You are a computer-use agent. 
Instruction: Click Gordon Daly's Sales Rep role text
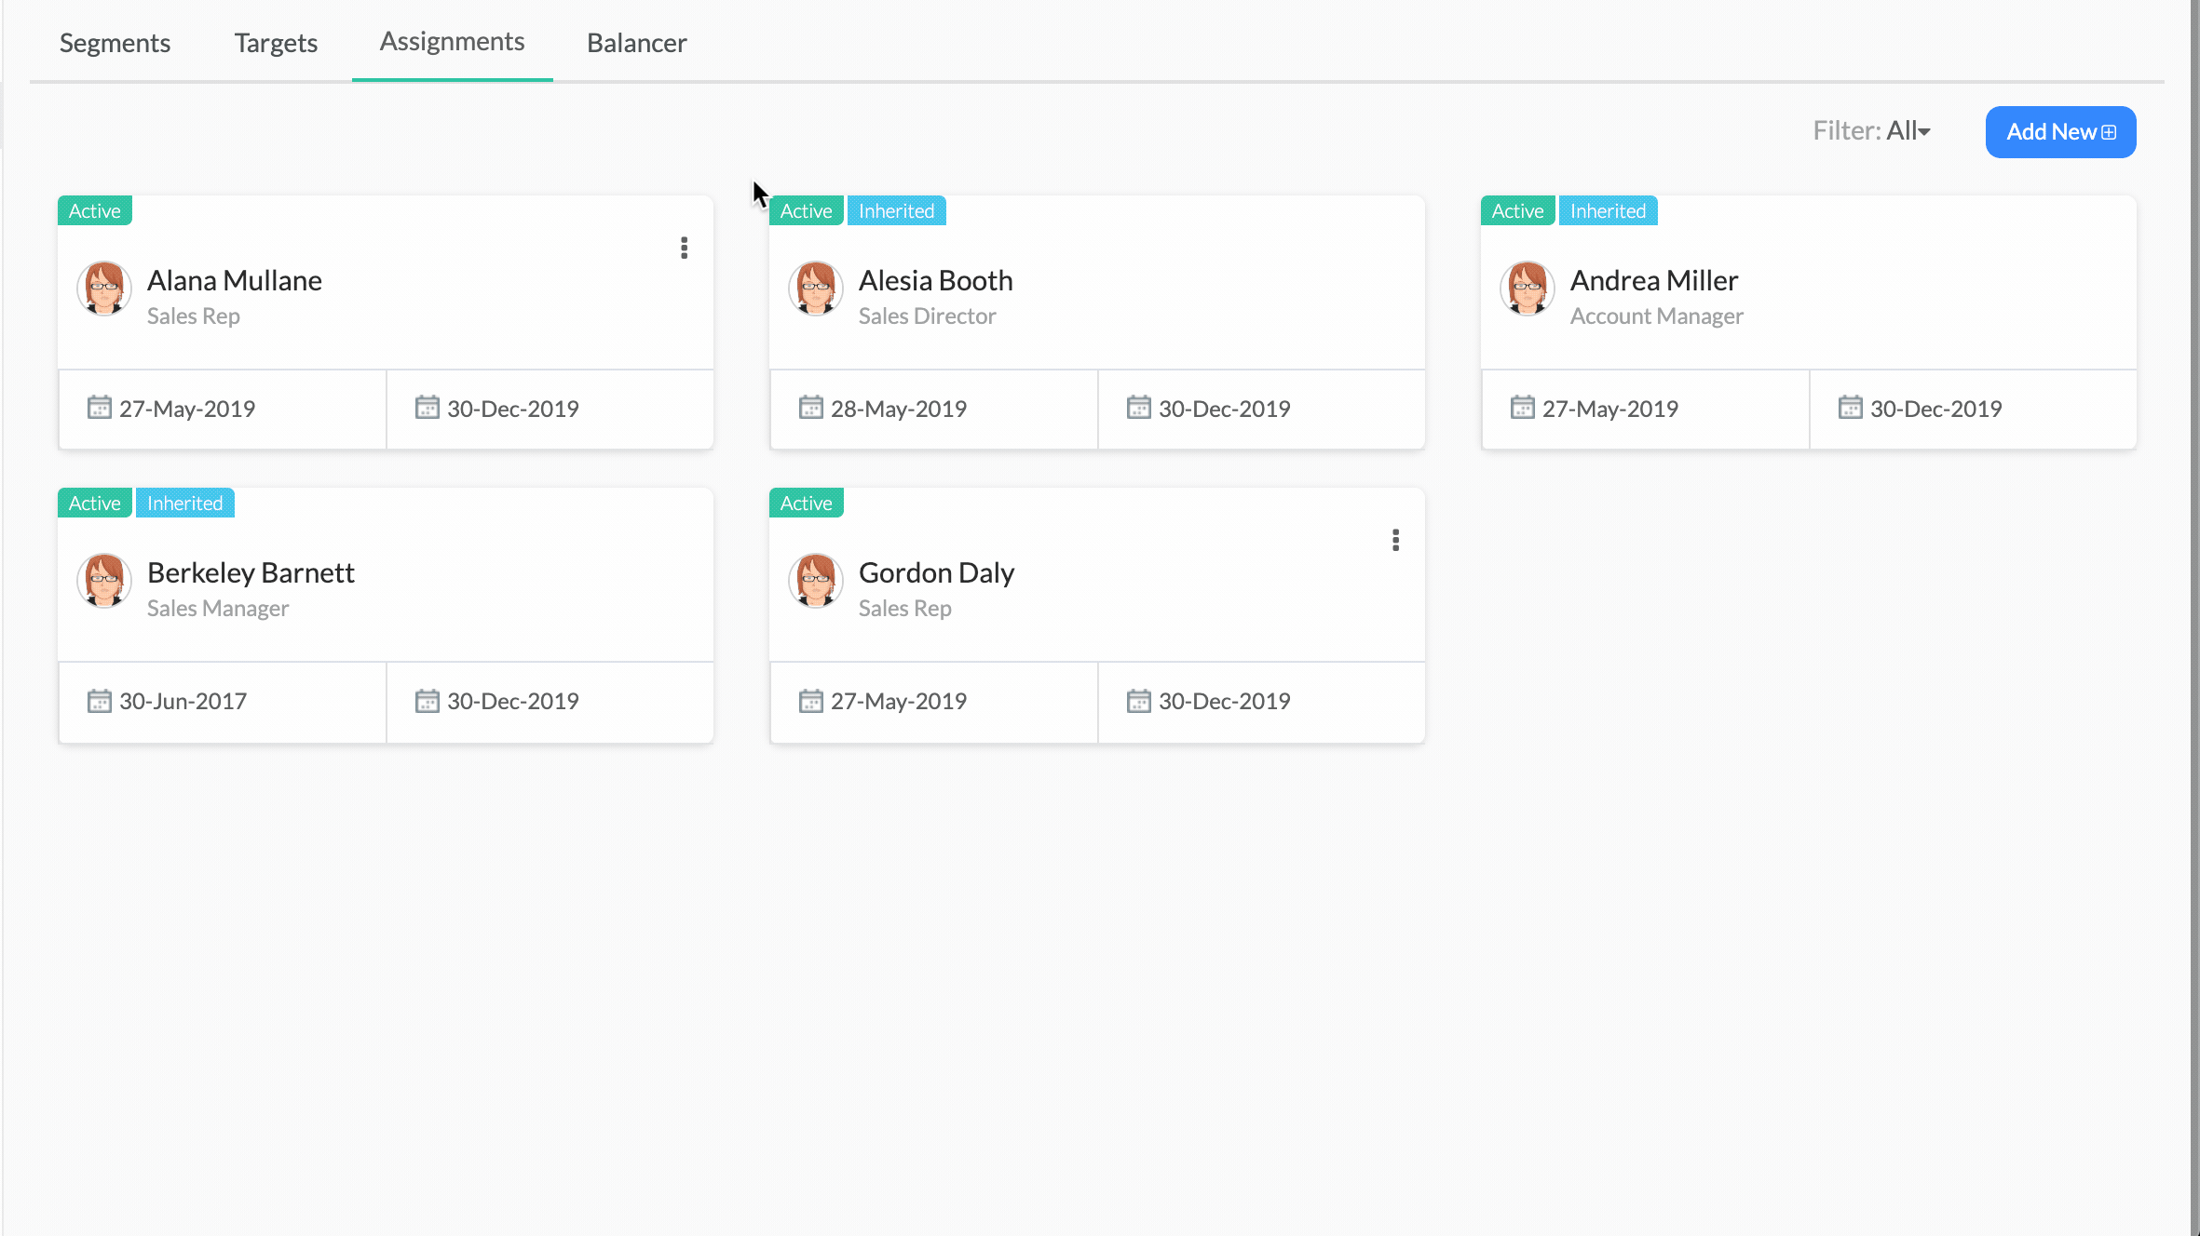pos(905,608)
